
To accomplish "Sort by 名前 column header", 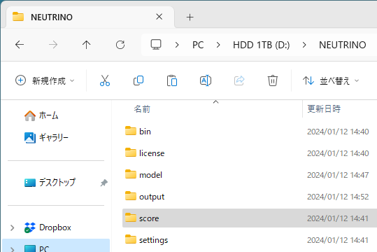I will coord(142,109).
